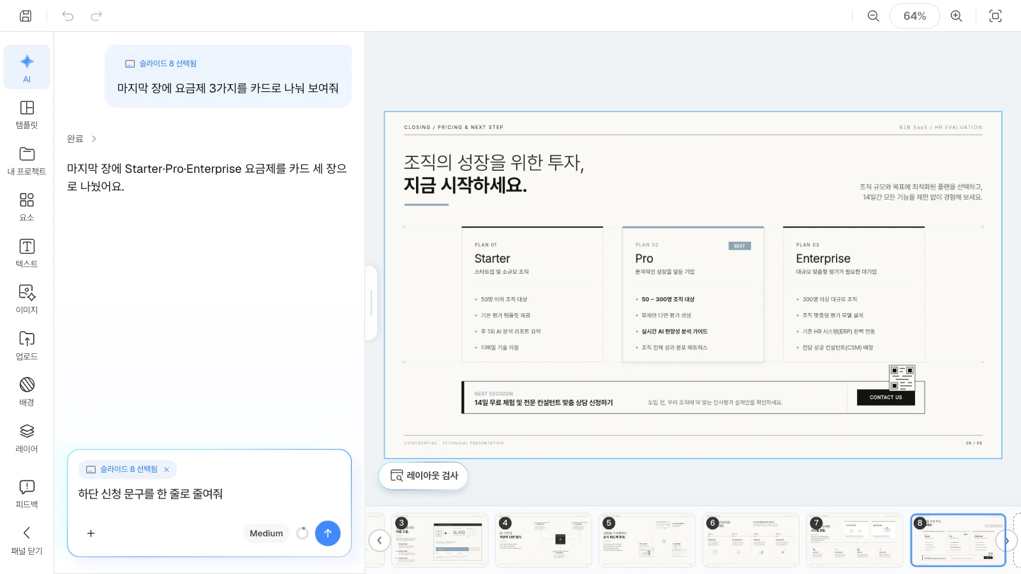Select the 지금 시작하세요. headline text

(x=465, y=186)
